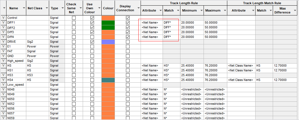Select the Y icon next to DRIVE

click(x=3, y=42)
